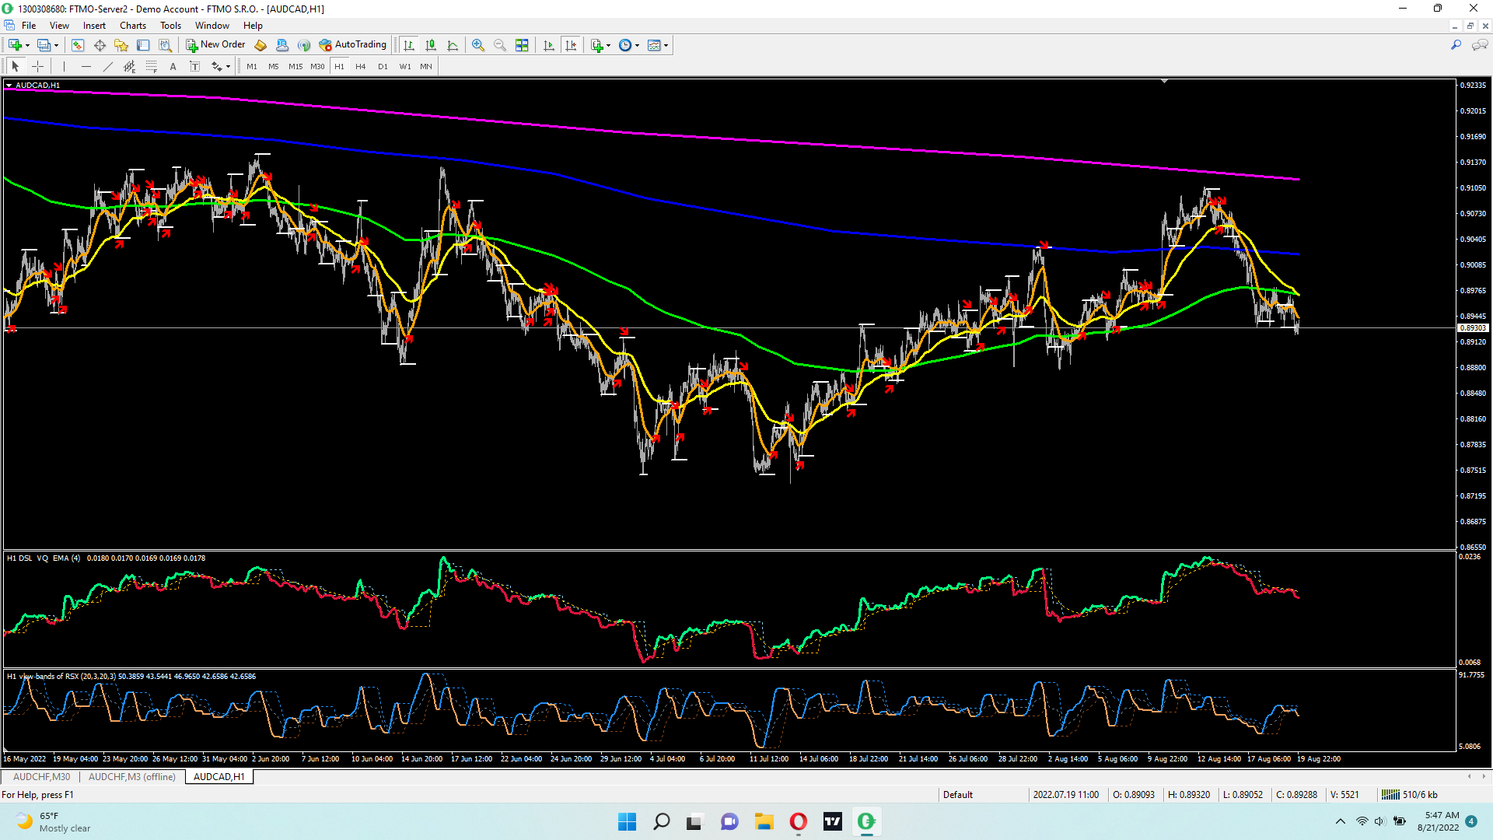The width and height of the screenshot is (1493, 840).
Task: Draw a trendline with Trendline tool
Action: (x=108, y=66)
